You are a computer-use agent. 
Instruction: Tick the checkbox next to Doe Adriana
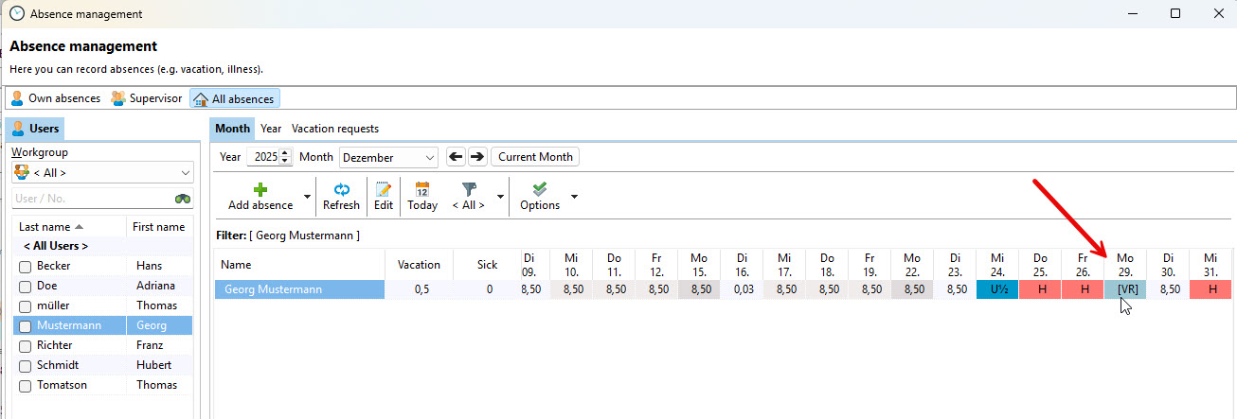(26, 287)
